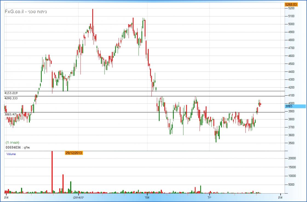
Task: Click the green (תצורה 1) pattern label
Action: (x=13, y=143)
